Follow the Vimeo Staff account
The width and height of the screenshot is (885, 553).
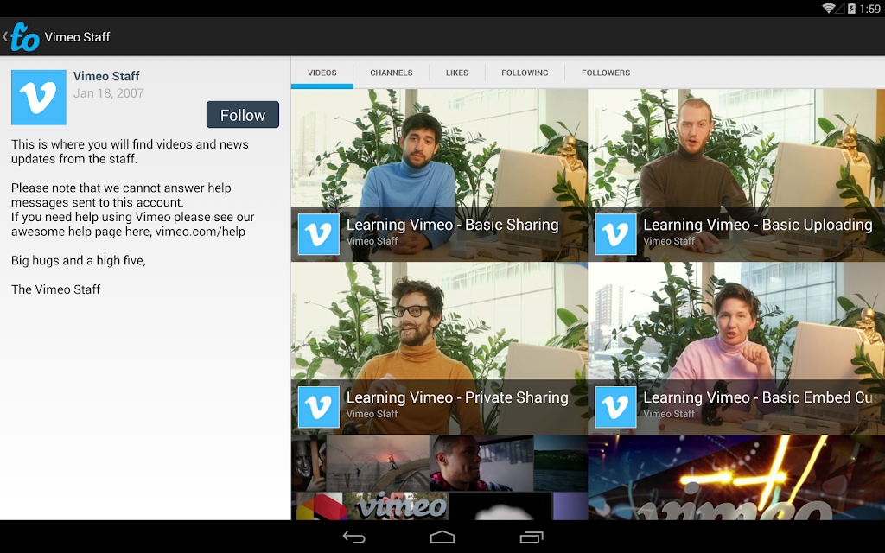pos(243,115)
